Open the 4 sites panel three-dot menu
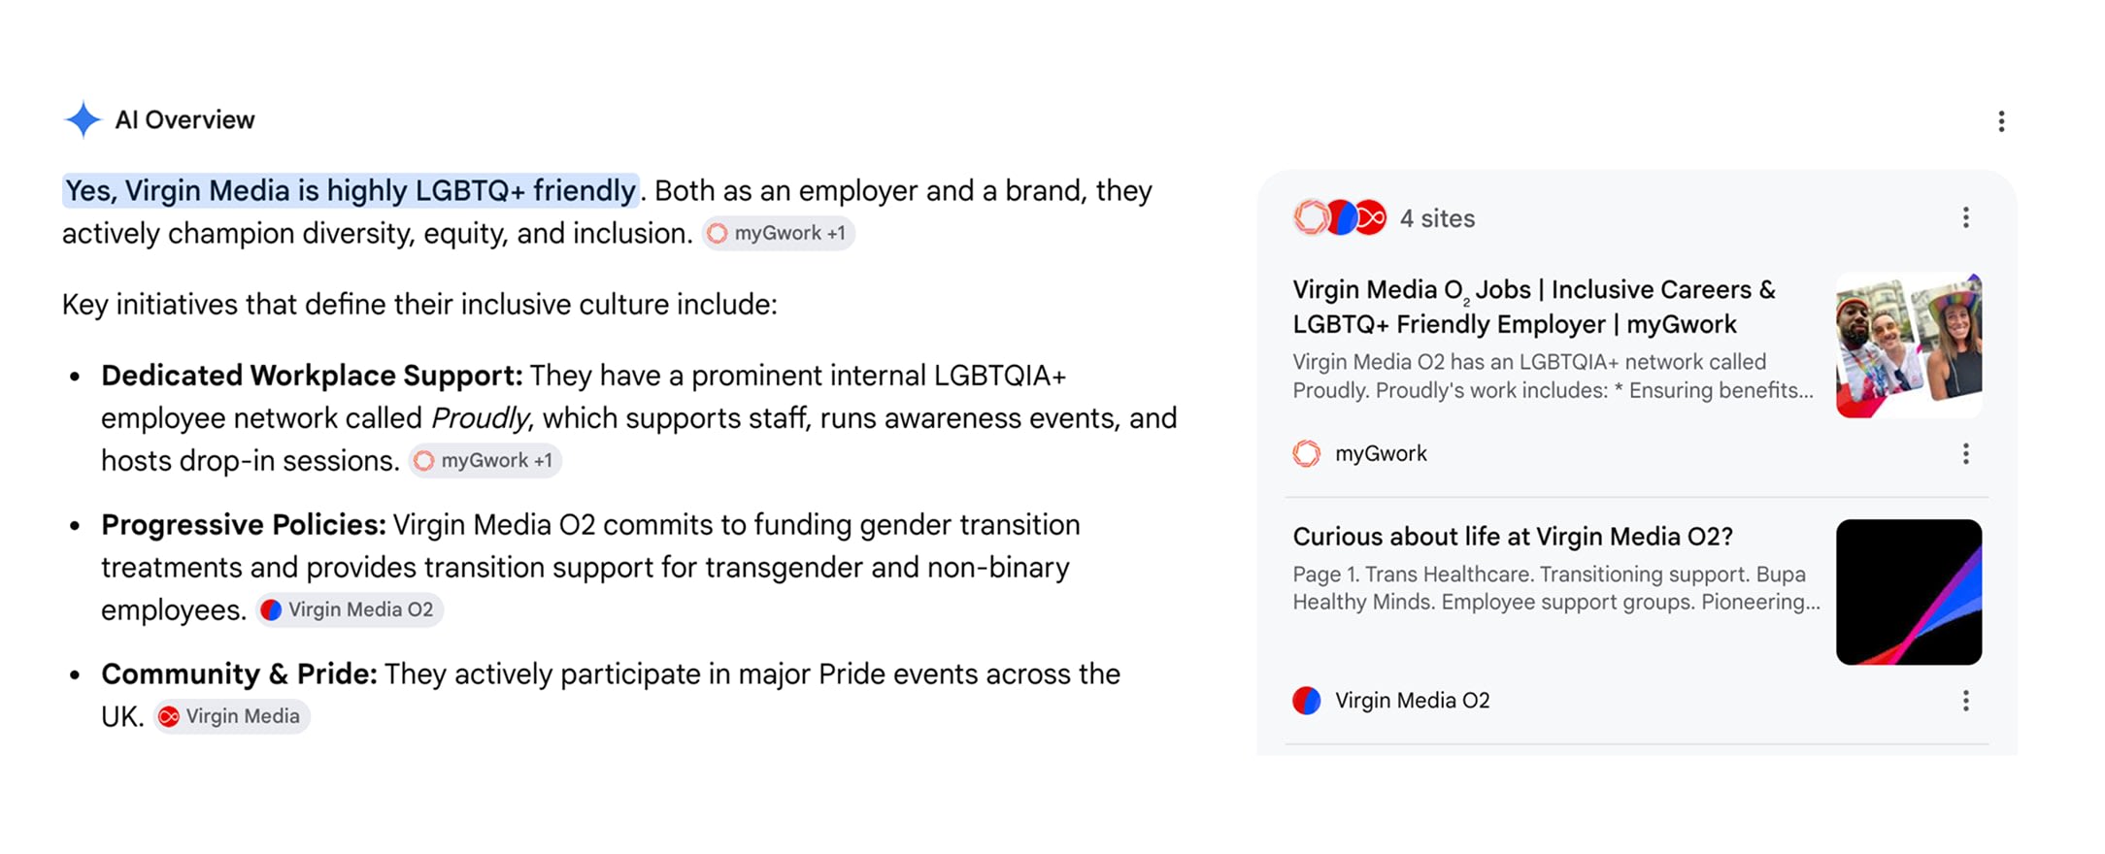The image size is (2105, 854). (x=1966, y=217)
